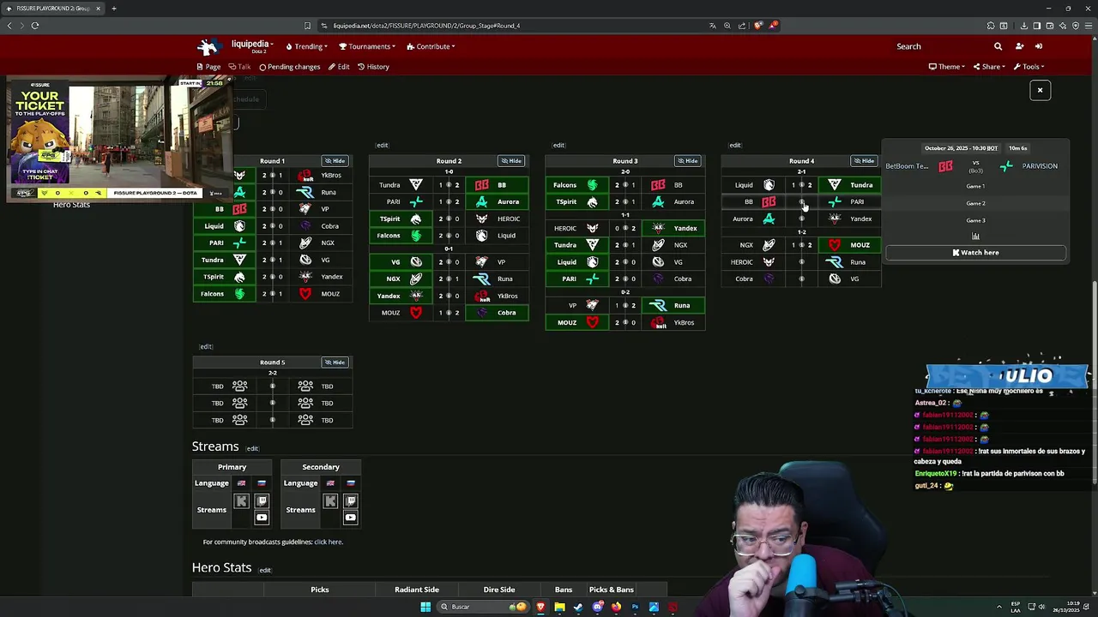
Task: Open YouTube stream icon under Primary streams
Action: coord(262,518)
